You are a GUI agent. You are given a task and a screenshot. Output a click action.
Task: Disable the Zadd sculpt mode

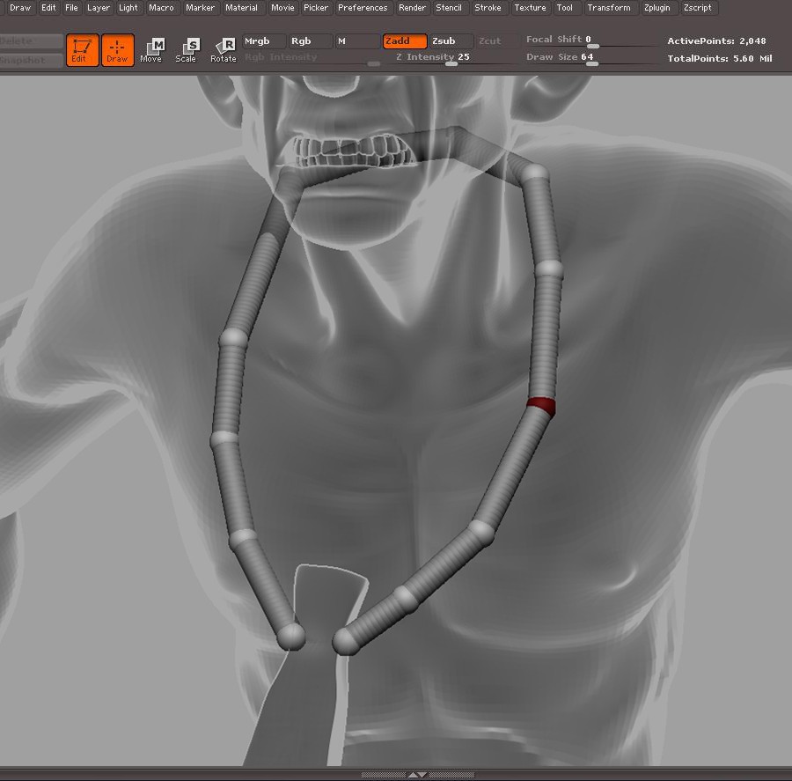(x=405, y=41)
